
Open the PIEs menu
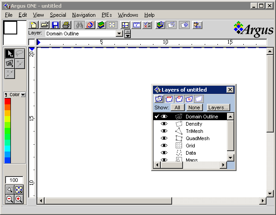tap(107, 15)
